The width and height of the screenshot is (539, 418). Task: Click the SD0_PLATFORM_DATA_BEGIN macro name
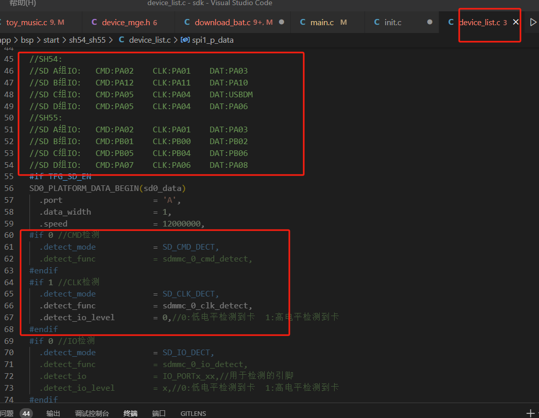coord(84,188)
